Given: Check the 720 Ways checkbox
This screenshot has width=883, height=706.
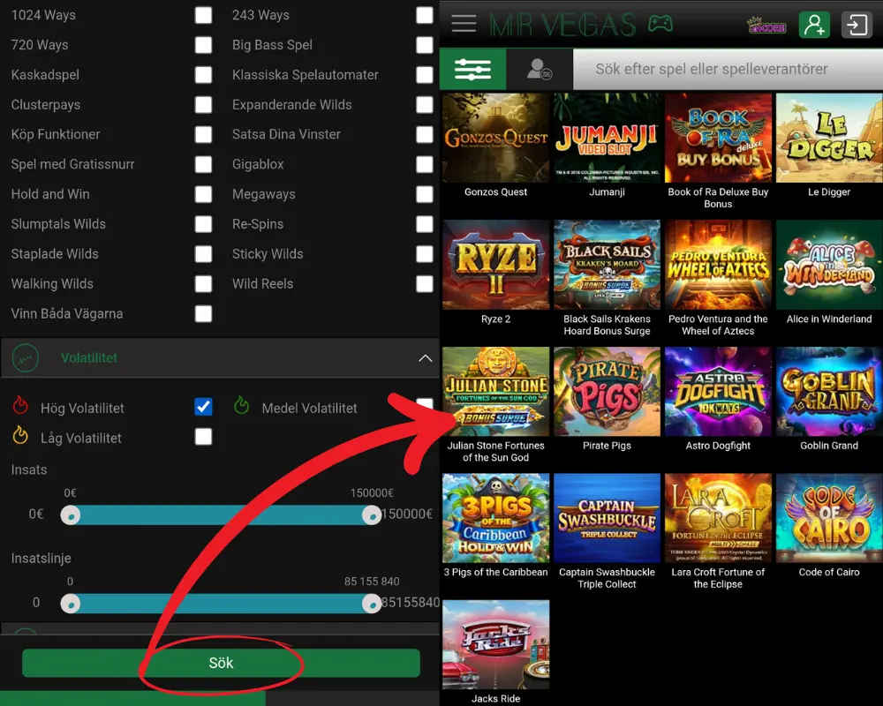Looking at the screenshot, I should tap(203, 45).
